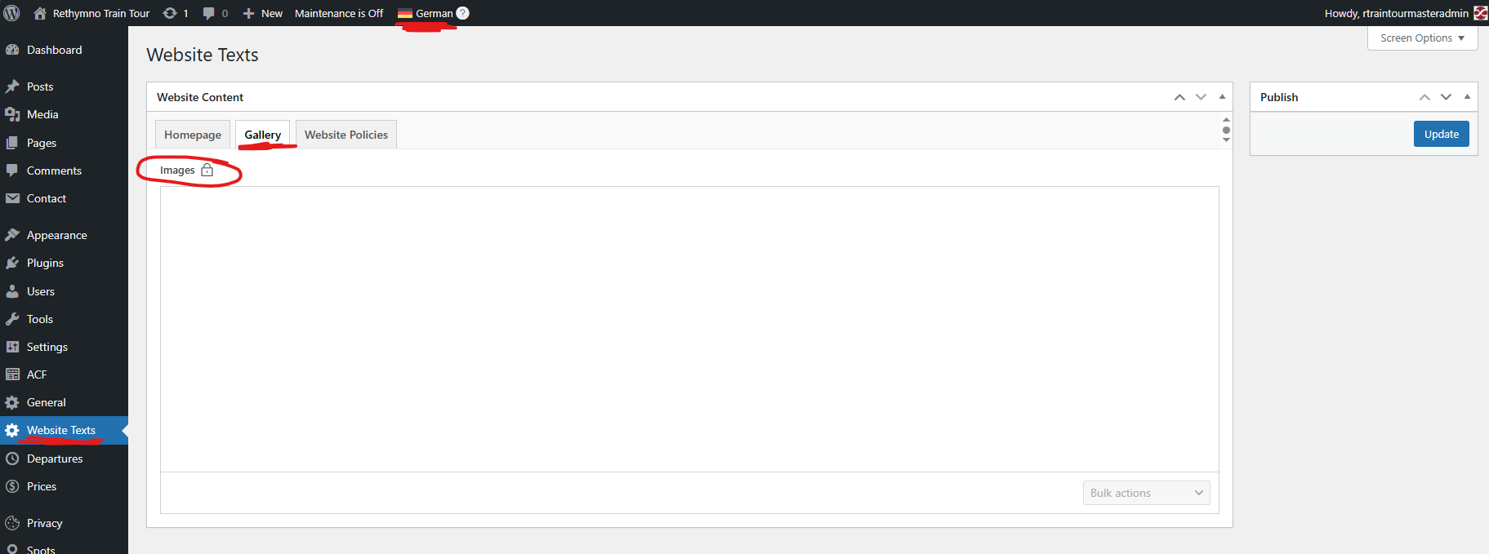Image resolution: width=1489 pixels, height=554 pixels.
Task: Open the German language switcher
Action: [x=426, y=13]
